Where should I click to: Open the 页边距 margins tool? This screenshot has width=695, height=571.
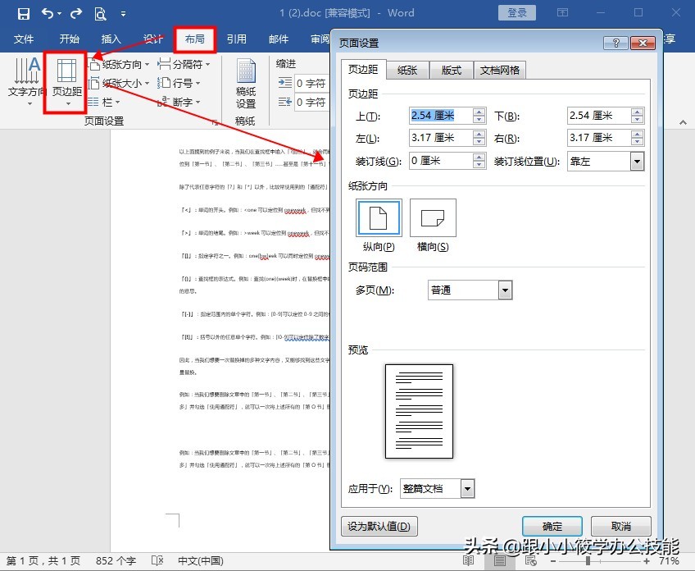pos(67,82)
